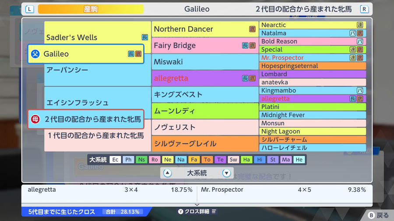This screenshot has width=394, height=221.
Task: Select the Miswaki cell
Action: pyautogui.click(x=205, y=62)
